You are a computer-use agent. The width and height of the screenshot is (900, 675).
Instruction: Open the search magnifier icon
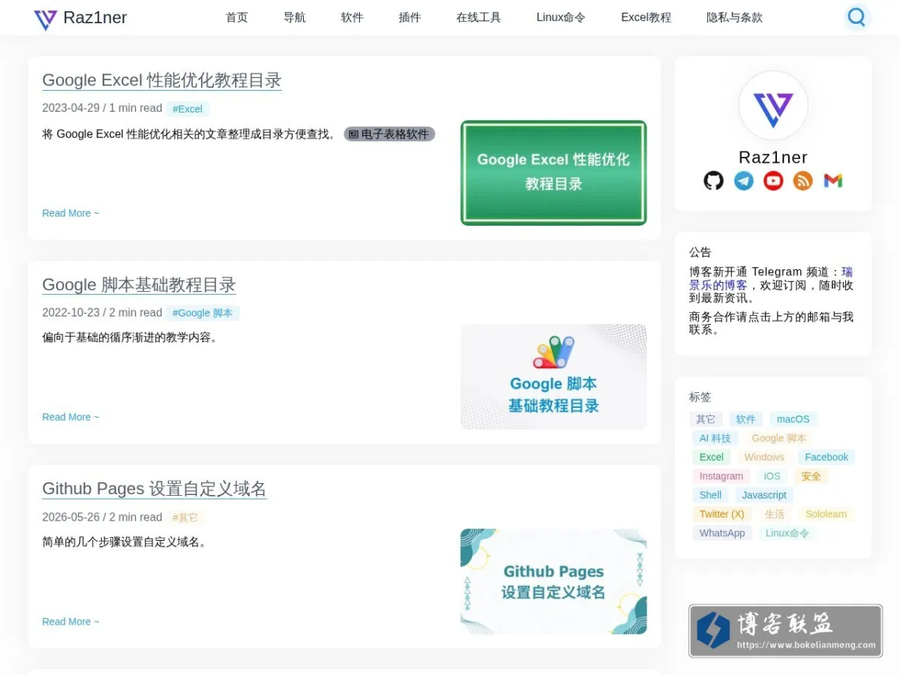856,17
